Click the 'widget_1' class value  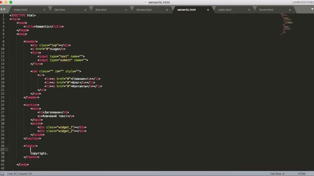point(65,127)
